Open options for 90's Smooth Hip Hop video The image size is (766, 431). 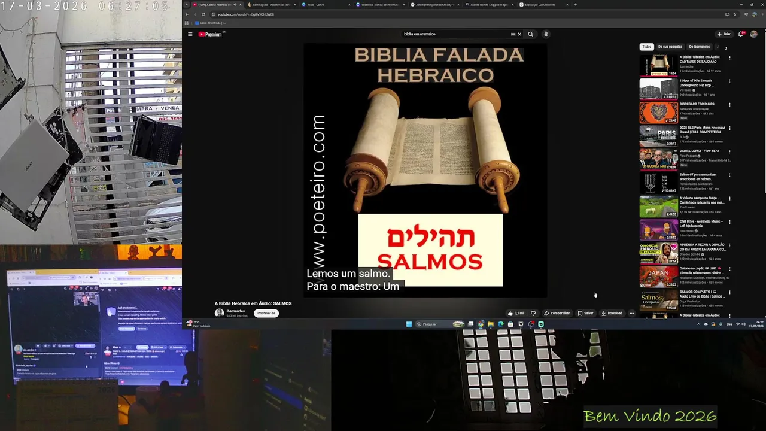point(729,81)
